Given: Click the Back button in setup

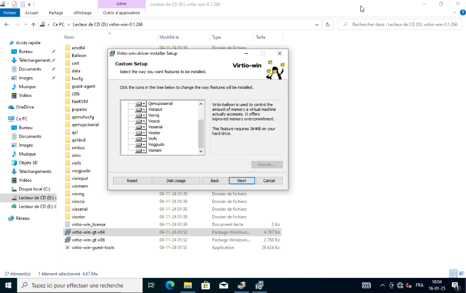Looking at the screenshot, I should click(215, 181).
